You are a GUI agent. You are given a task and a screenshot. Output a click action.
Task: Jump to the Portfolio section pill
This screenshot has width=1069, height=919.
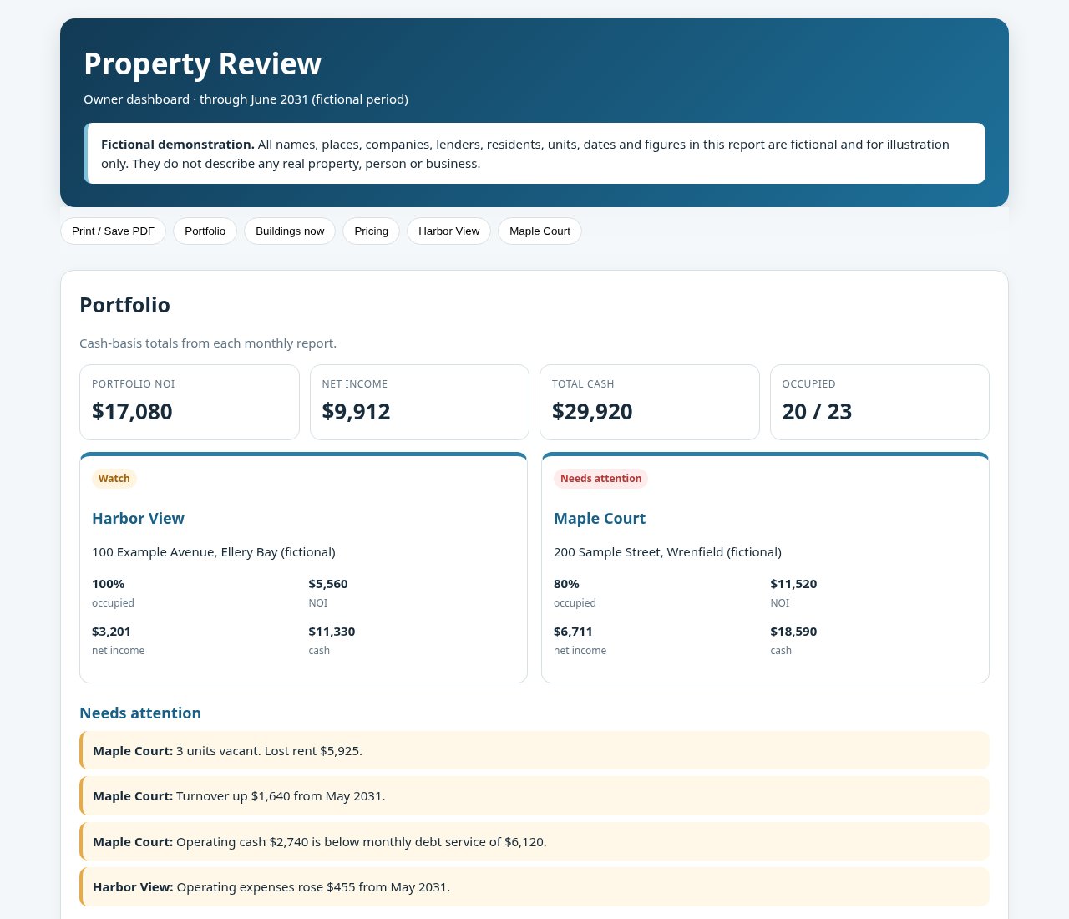click(x=205, y=231)
